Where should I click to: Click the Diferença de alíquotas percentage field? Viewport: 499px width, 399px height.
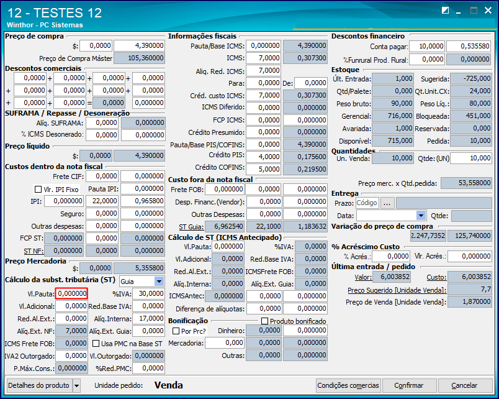click(x=264, y=308)
